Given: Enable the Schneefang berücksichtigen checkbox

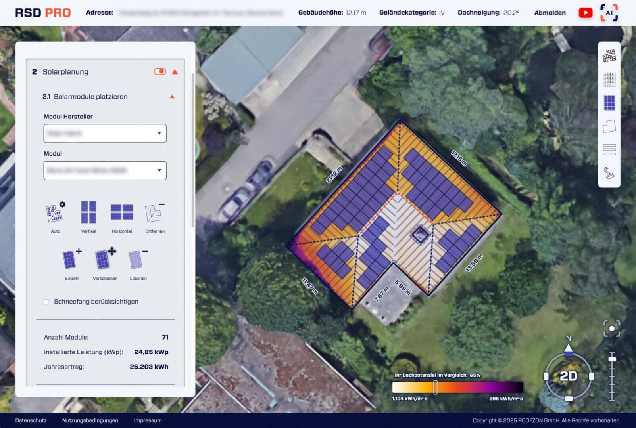Looking at the screenshot, I should (46, 302).
